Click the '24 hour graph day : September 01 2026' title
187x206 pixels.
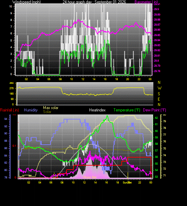[x=94, y=2]
